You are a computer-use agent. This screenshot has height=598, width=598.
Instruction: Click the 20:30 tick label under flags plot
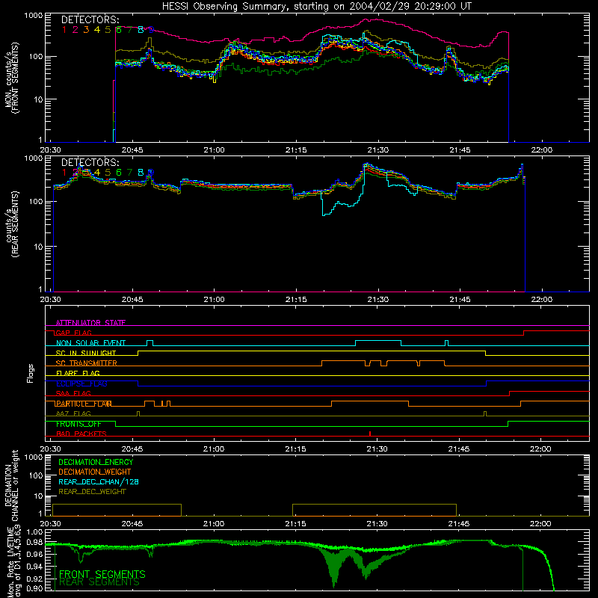[x=50, y=449]
